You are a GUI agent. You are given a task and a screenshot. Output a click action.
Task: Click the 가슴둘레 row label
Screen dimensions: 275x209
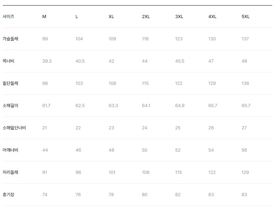pos(10,39)
